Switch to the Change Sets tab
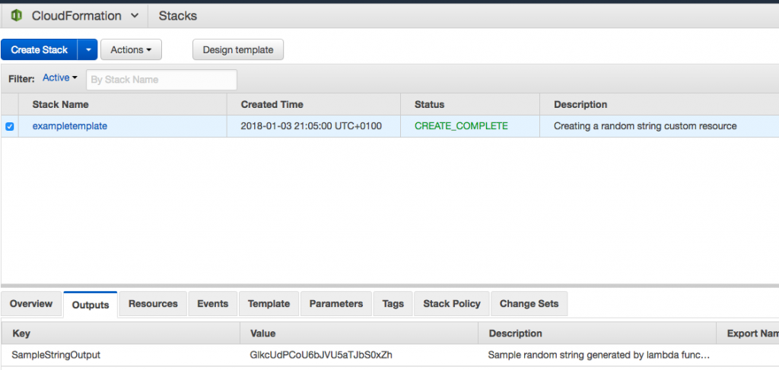The height and width of the screenshot is (370, 779). tap(529, 304)
